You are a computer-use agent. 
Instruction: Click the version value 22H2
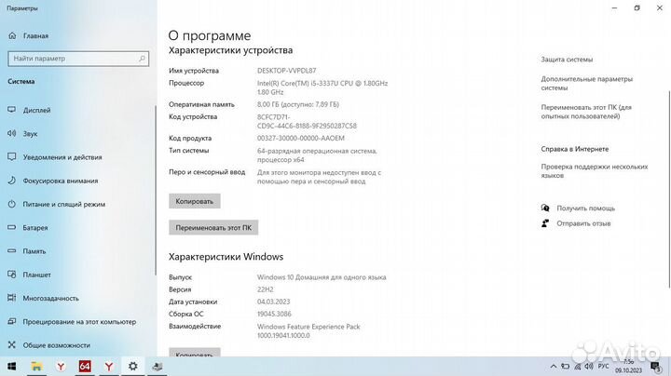265,289
